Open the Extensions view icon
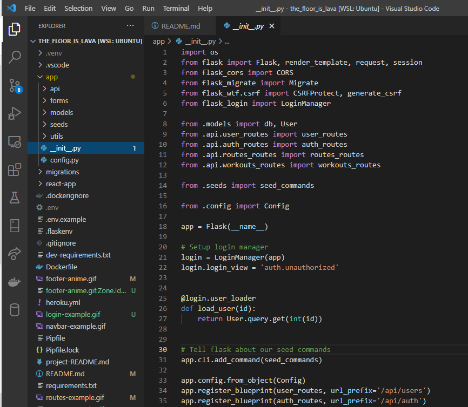Screen dimensions: 468x407 coord(15,170)
